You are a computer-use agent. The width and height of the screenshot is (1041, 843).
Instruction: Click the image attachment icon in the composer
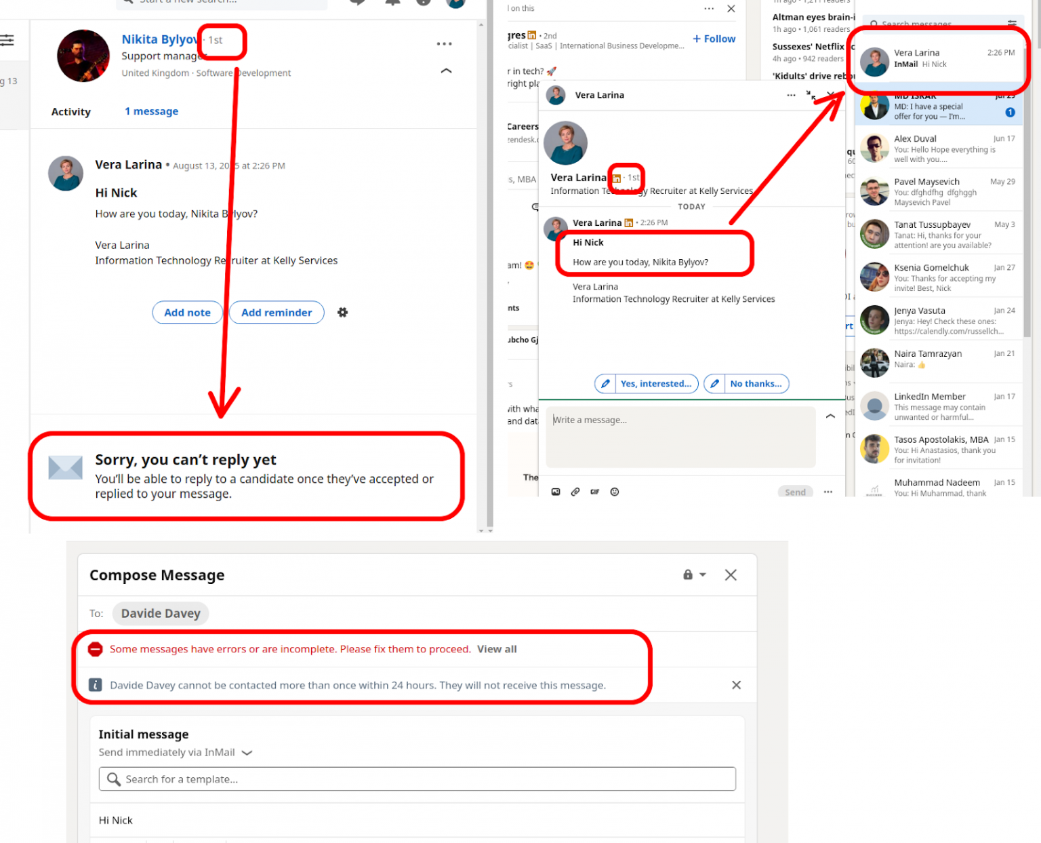556,492
